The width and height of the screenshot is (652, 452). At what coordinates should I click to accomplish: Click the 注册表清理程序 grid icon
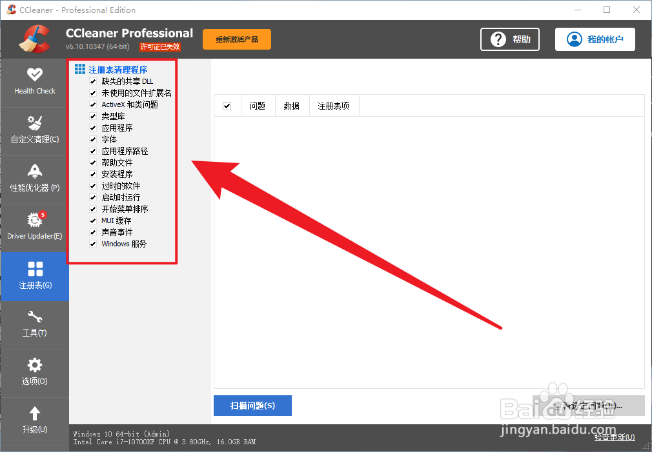click(80, 69)
